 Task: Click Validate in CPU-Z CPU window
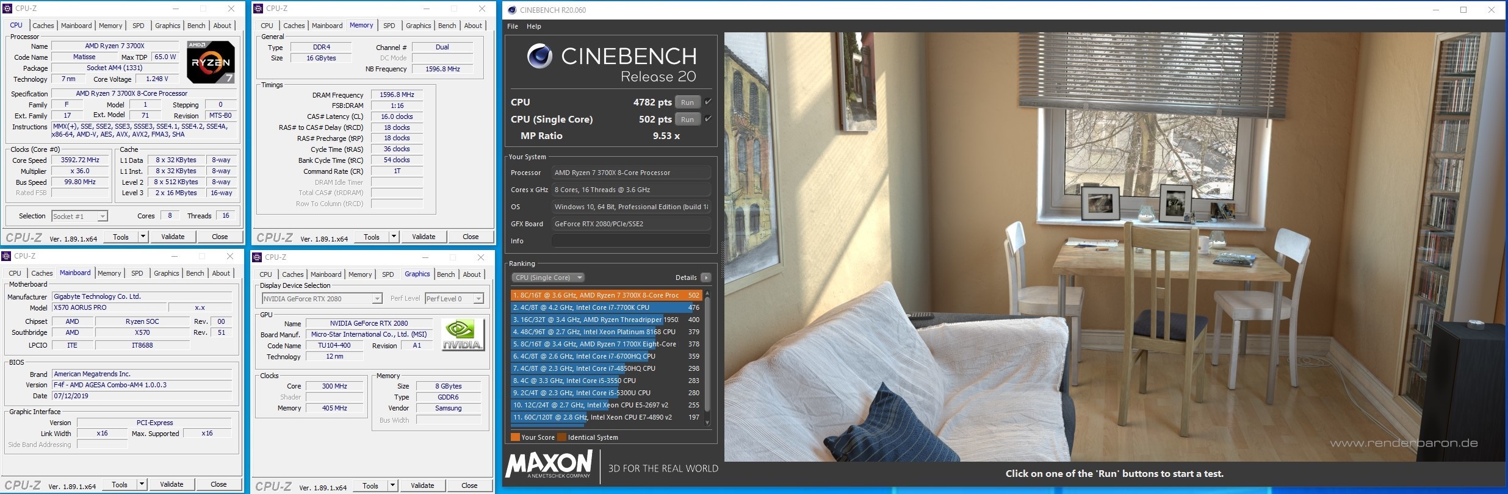[x=173, y=237]
